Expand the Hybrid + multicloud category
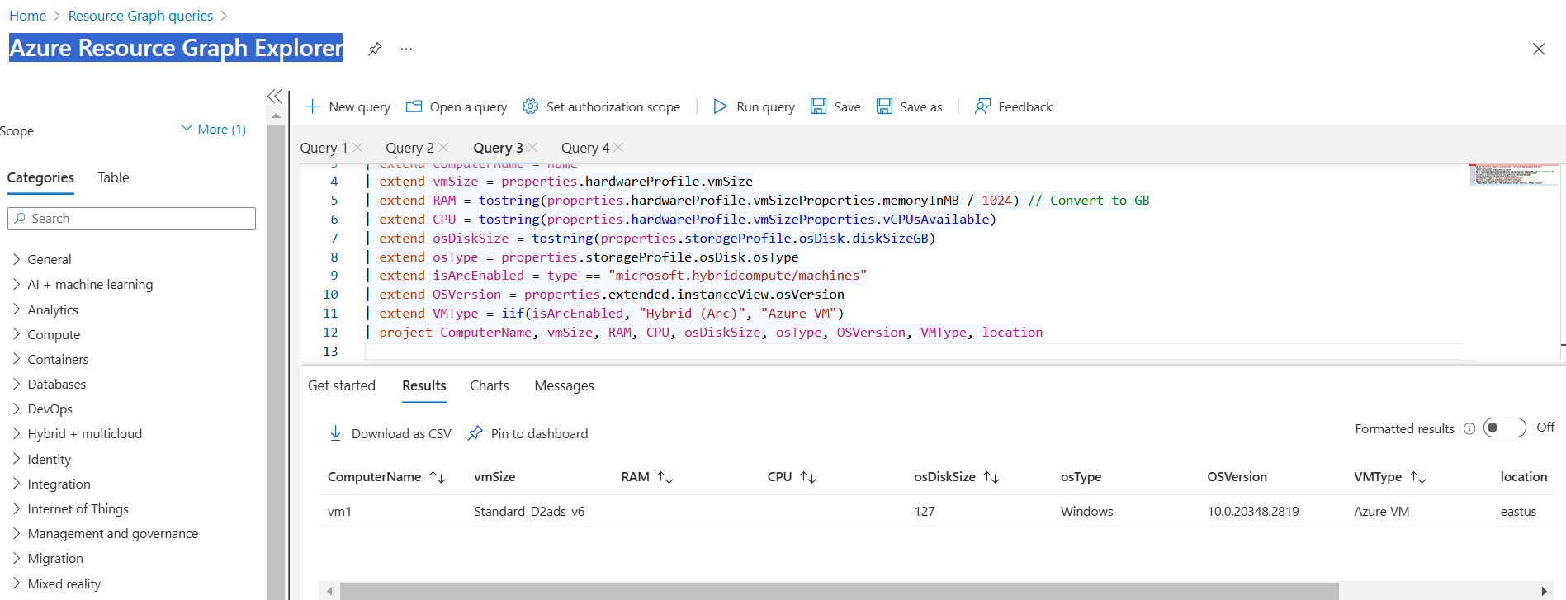 coord(16,433)
